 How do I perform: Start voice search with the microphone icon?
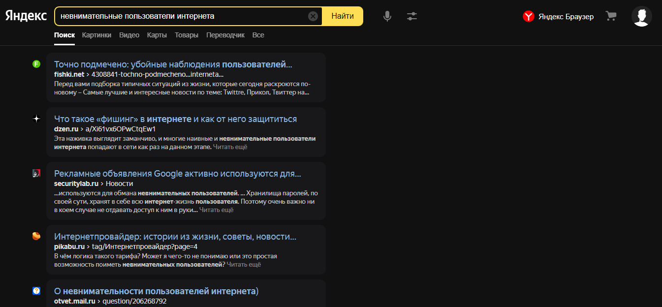click(x=387, y=16)
